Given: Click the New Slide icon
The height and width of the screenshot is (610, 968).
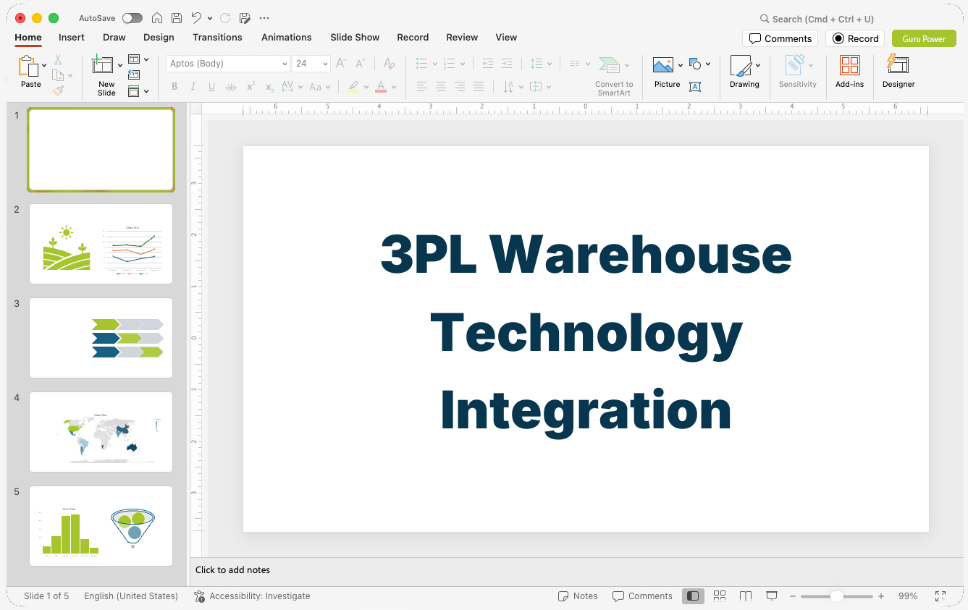Looking at the screenshot, I should coord(103,65).
